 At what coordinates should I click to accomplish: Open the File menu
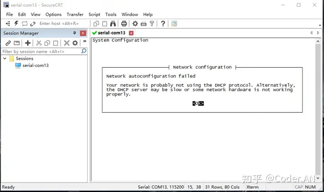click(x=9, y=14)
